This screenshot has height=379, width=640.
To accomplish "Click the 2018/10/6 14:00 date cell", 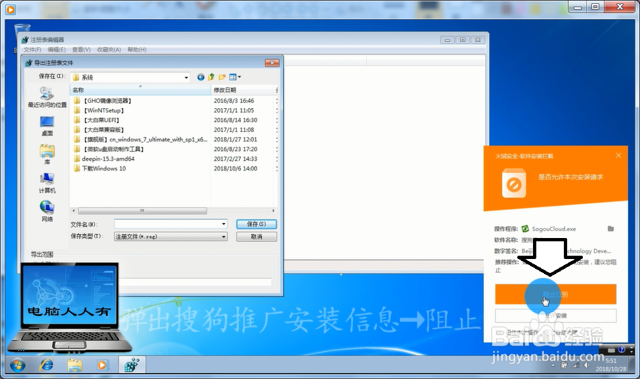I will 236,169.
